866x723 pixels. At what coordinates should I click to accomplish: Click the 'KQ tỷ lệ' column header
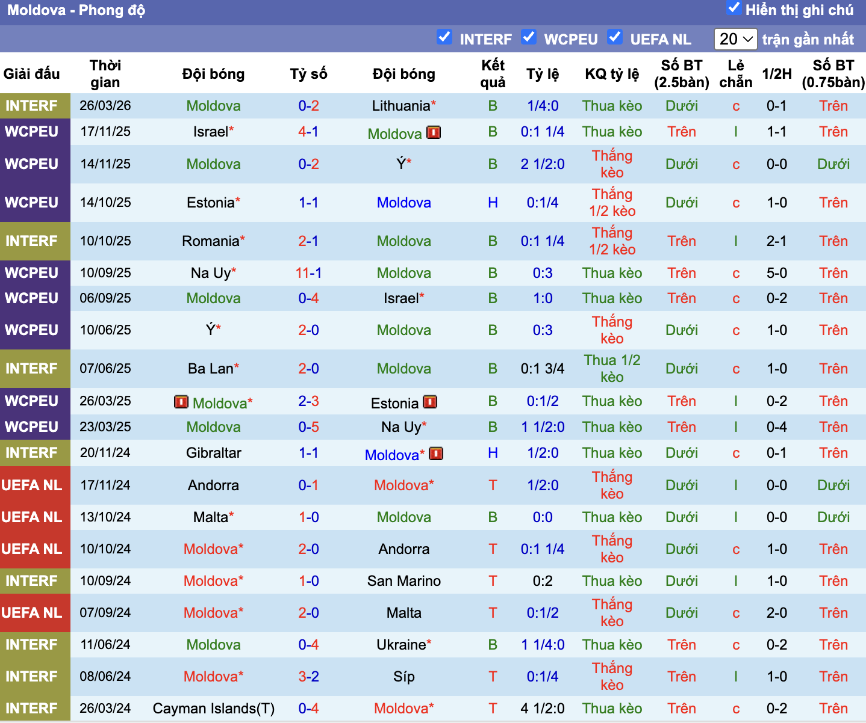(612, 74)
